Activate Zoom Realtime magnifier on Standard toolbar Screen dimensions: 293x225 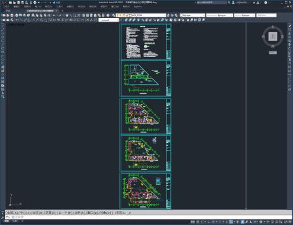(x=71, y=15)
